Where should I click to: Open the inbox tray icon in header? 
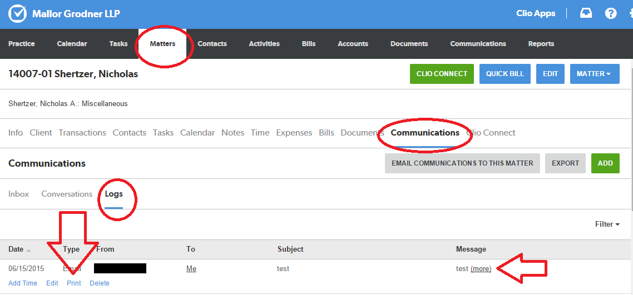[586, 14]
